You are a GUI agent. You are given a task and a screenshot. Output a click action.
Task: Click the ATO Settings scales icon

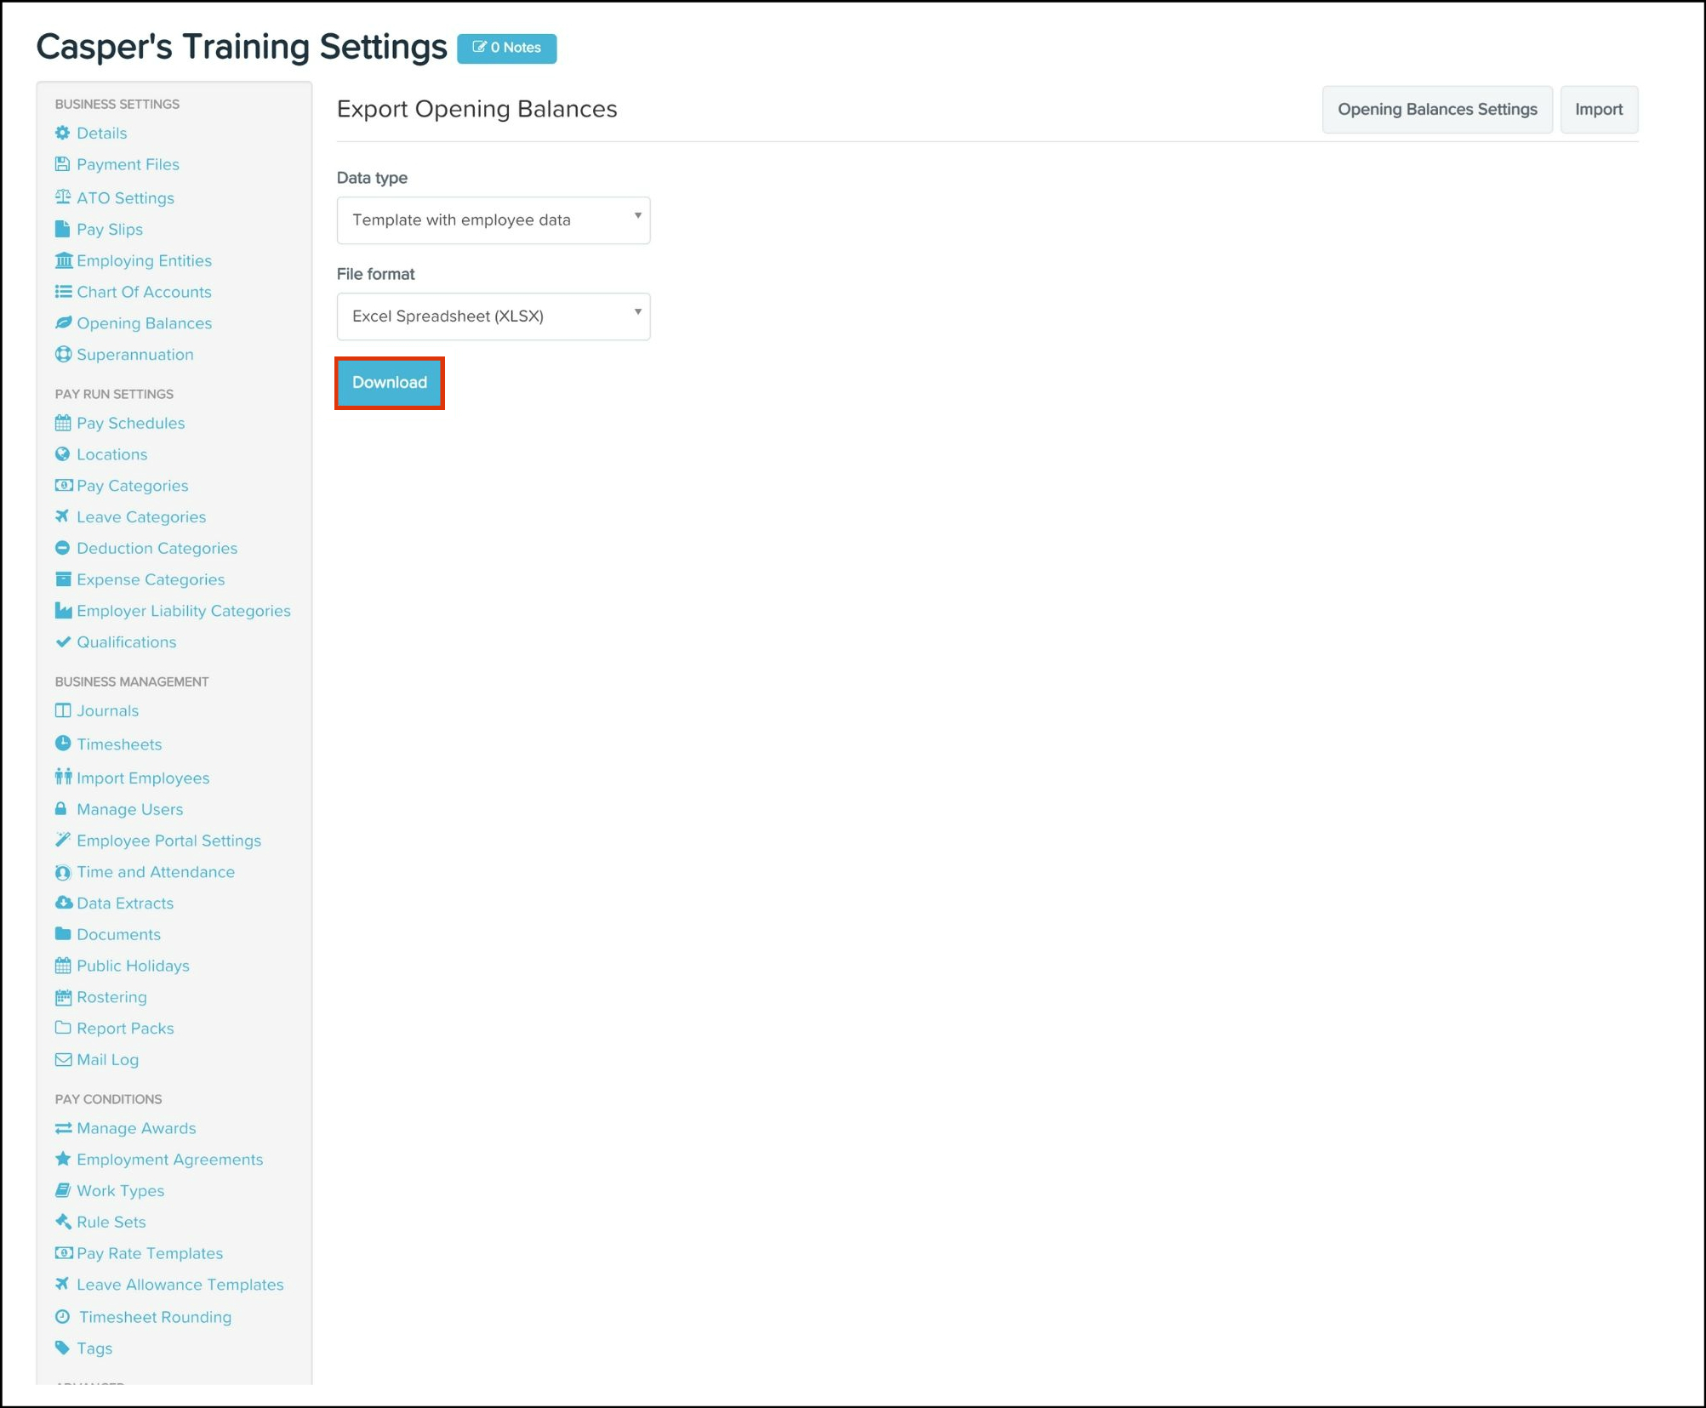[x=62, y=197]
